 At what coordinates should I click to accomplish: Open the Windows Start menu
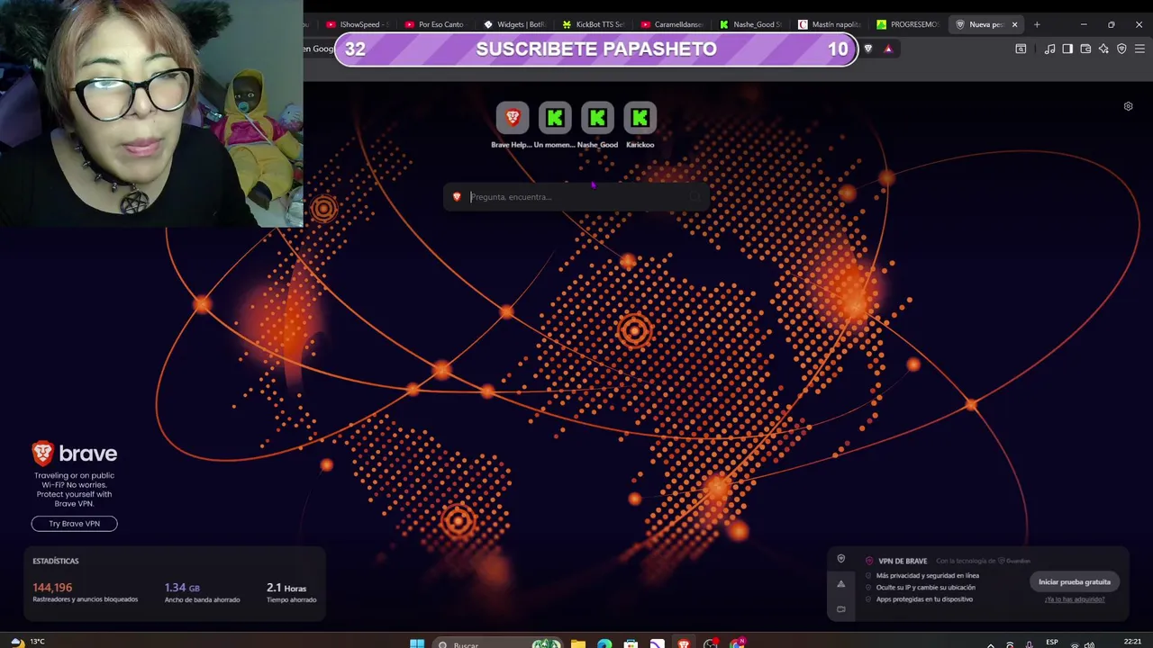click(417, 643)
